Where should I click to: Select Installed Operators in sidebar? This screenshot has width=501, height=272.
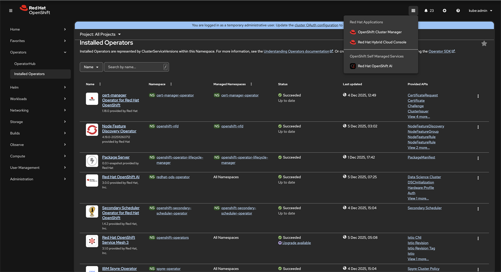40,74
